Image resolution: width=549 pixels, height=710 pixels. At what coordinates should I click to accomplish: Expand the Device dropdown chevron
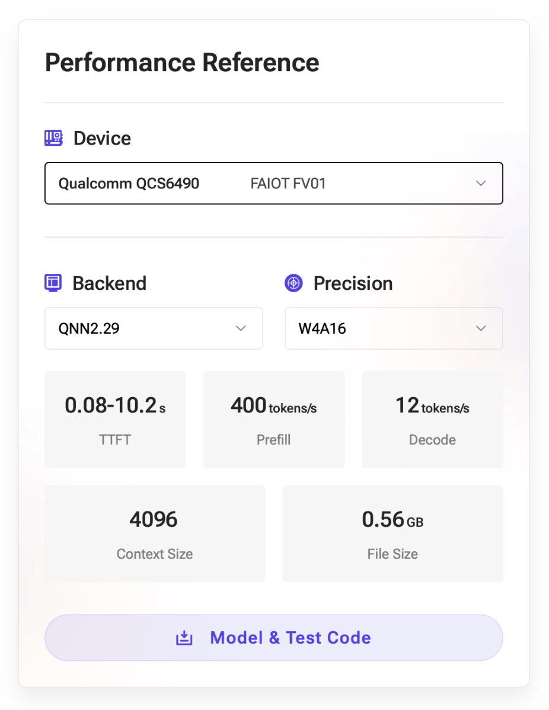click(x=481, y=183)
